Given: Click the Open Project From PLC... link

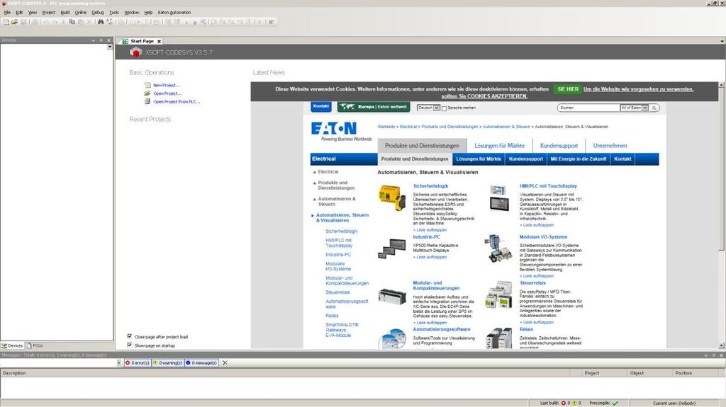Looking at the screenshot, I should tap(177, 102).
